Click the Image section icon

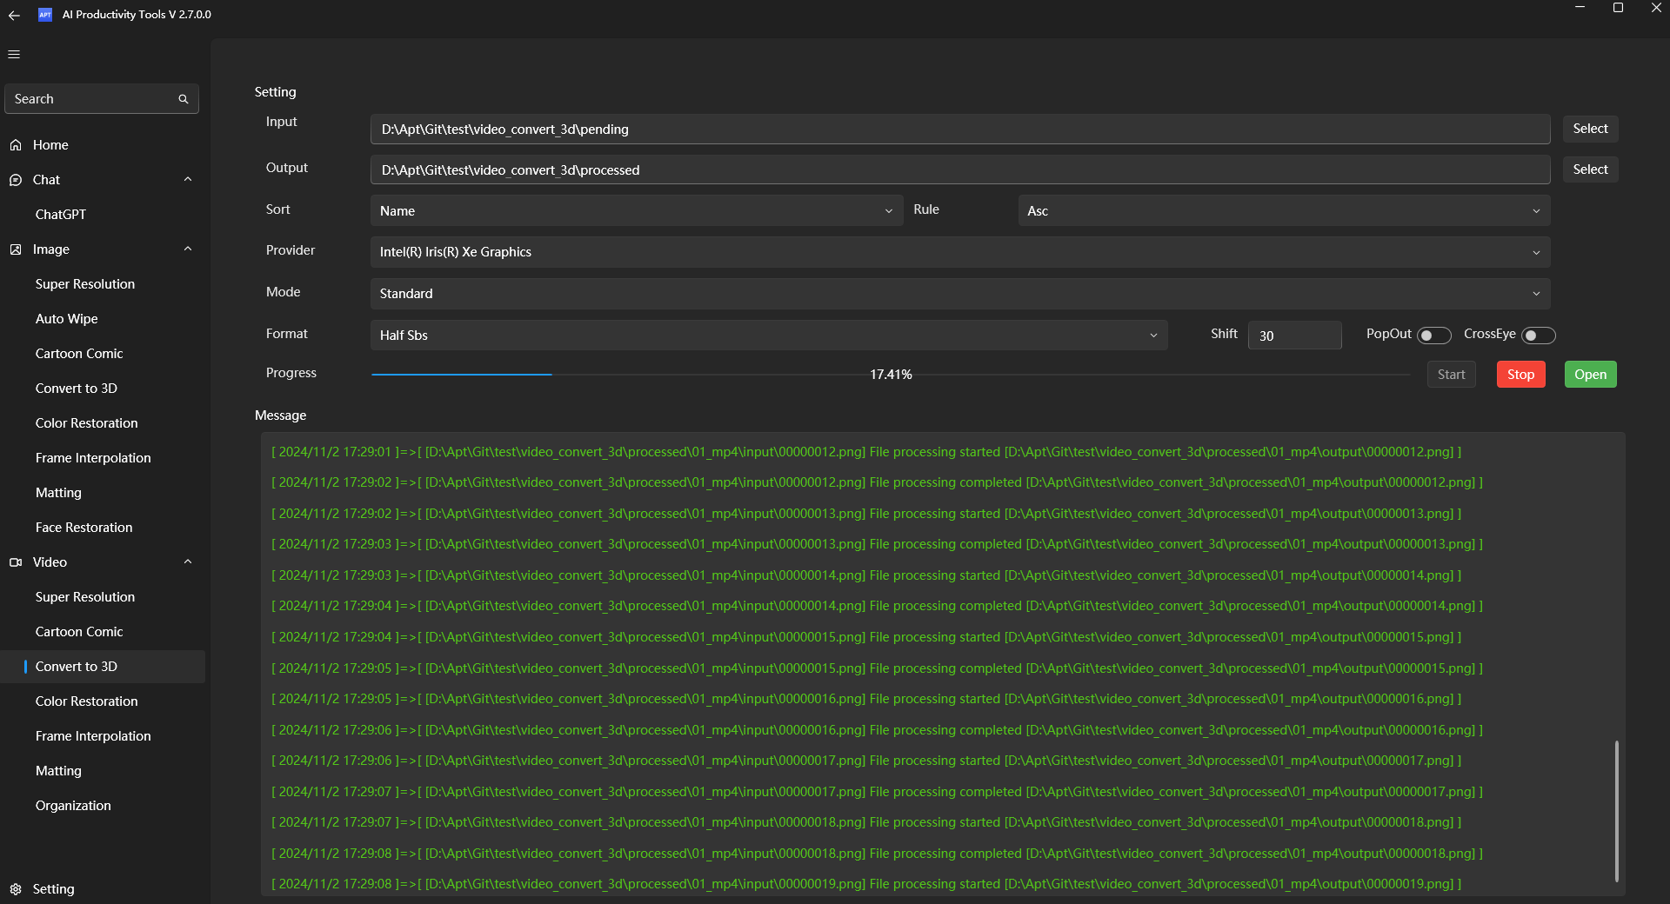click(x=16, y=249)
